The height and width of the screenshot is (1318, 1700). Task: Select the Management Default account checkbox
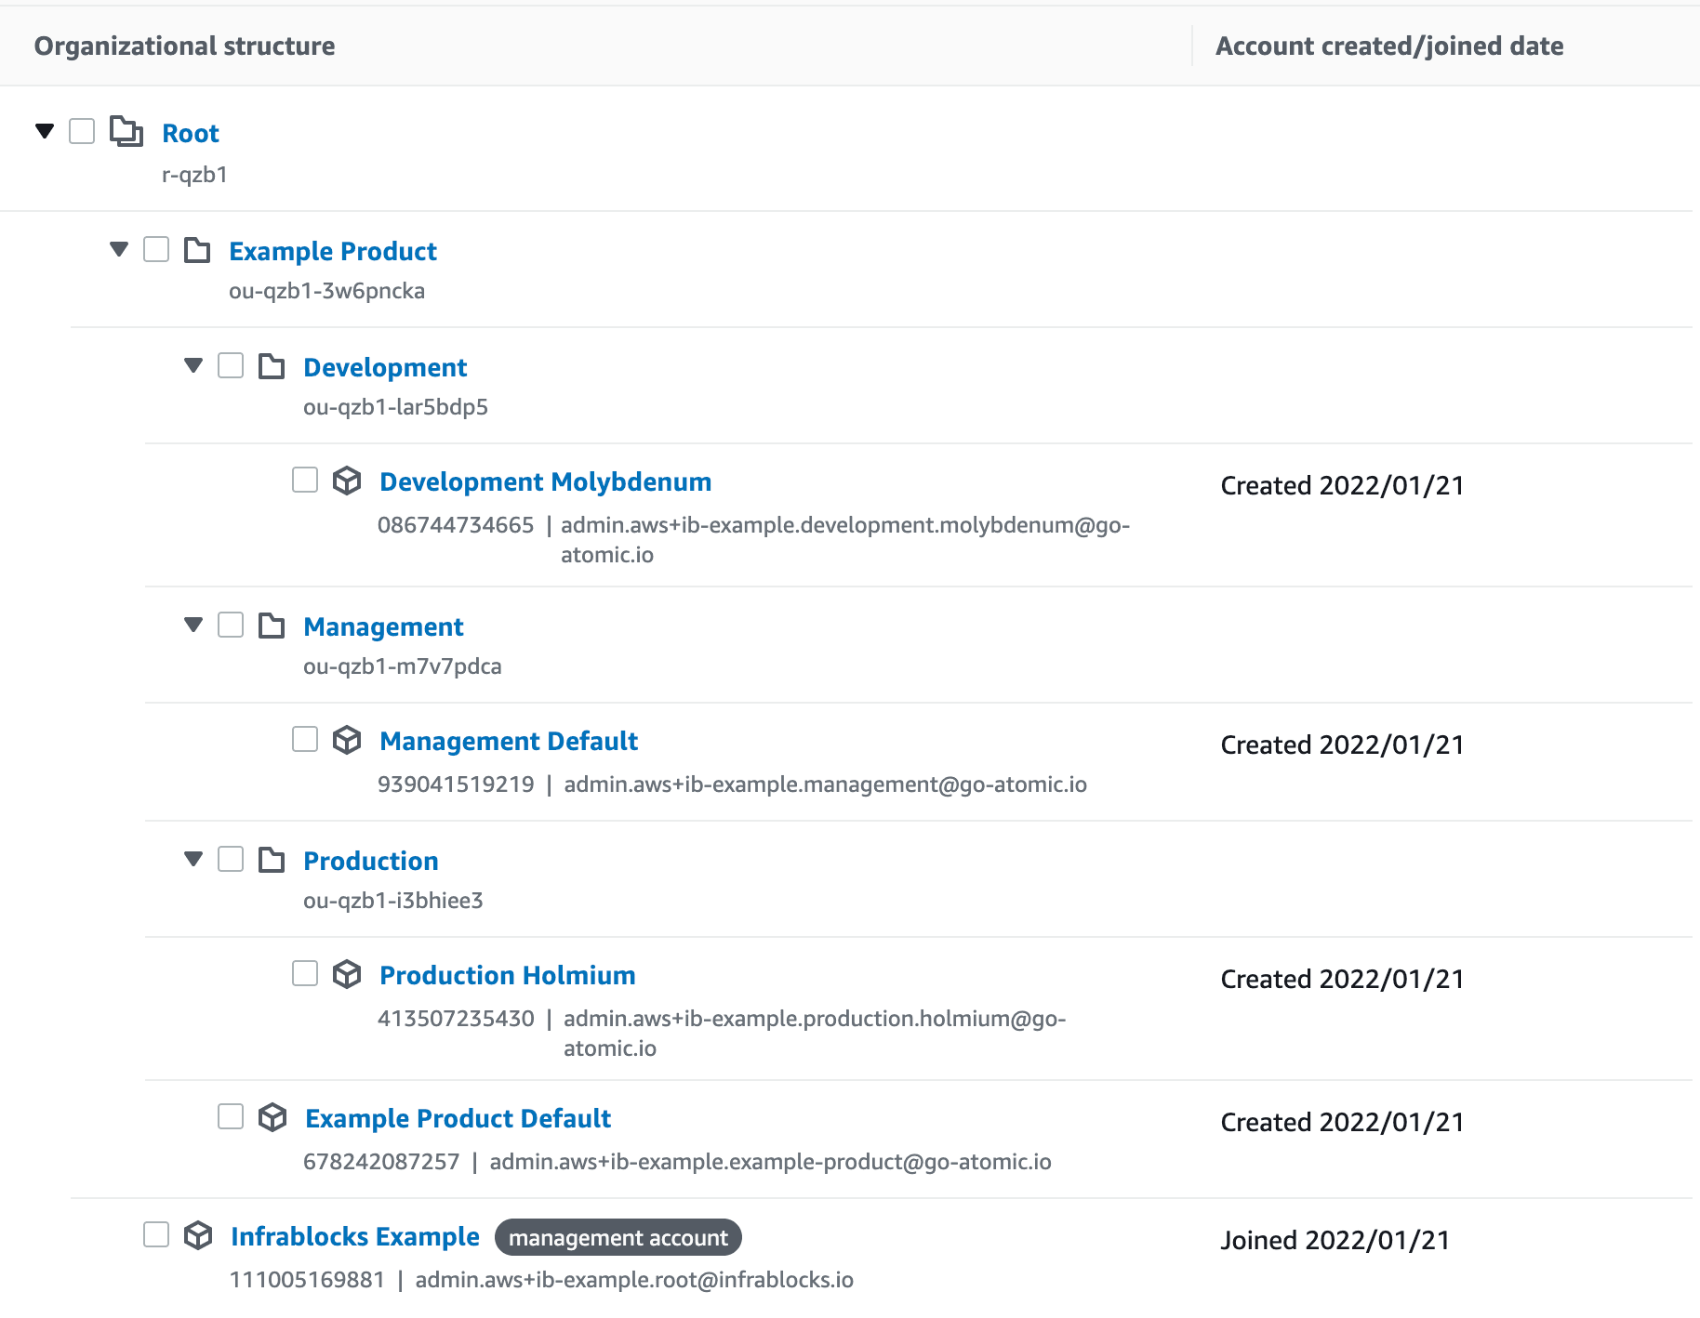[305, 739]
